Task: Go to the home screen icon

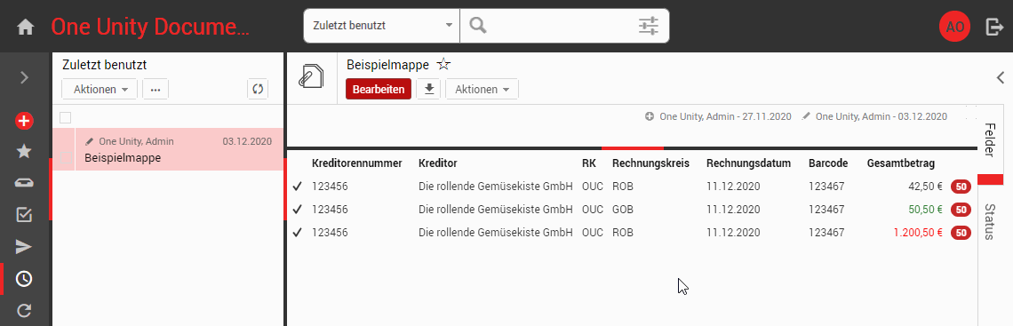Action: pos(25,28)
